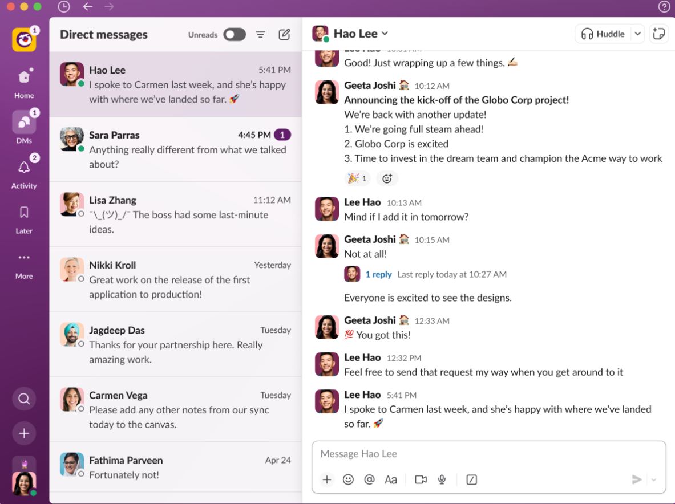
Task: Click the thread reply avatar thumbnail
Action: point(351,274)
